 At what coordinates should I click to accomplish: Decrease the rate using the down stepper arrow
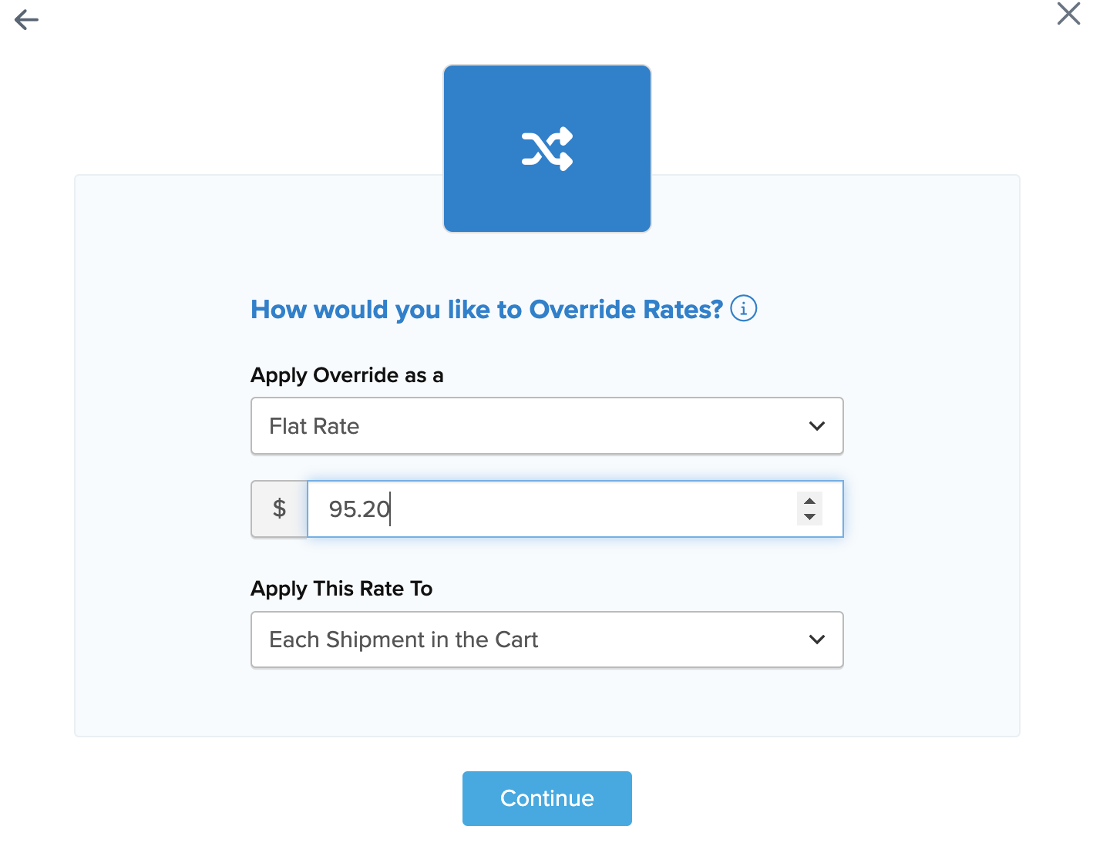pyautogui.click(x=809, y=517)
